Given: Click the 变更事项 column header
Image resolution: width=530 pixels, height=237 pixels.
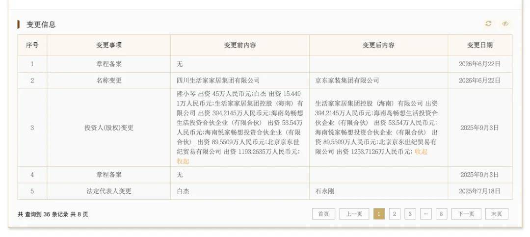Looking at the screenshot, I should tap(109, 45).
